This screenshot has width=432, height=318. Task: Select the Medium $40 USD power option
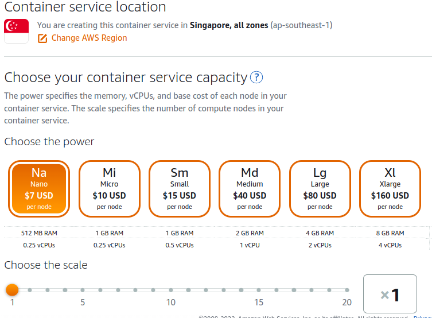[x=250, y=189]
